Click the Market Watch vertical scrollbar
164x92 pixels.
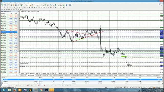click(x=18, y=44)
